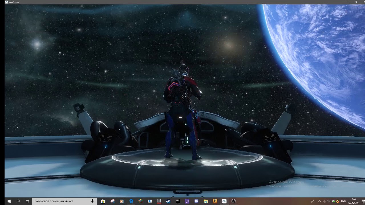The image size is (365, 205).
Task: Click the Warframe window title icon
Action: [x=6, y=2]
